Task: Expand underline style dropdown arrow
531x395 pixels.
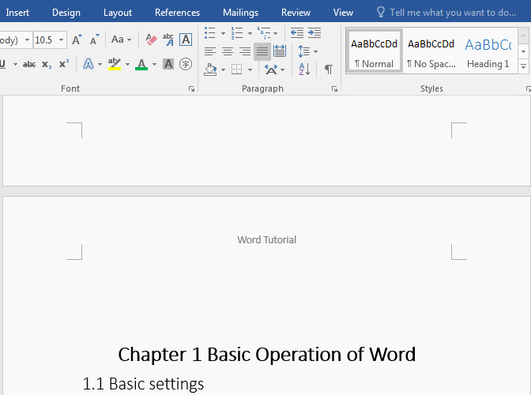Action: coord(15,64)
